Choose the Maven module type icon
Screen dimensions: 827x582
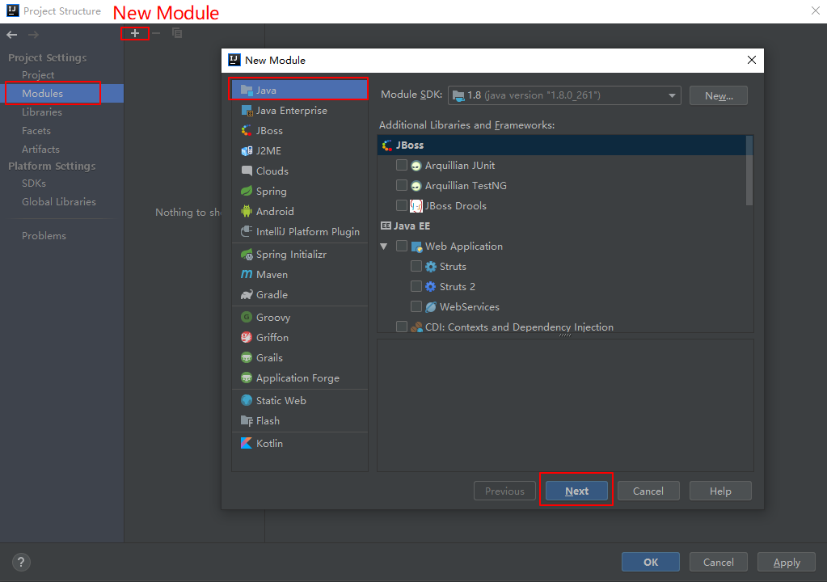click(247, 275)
